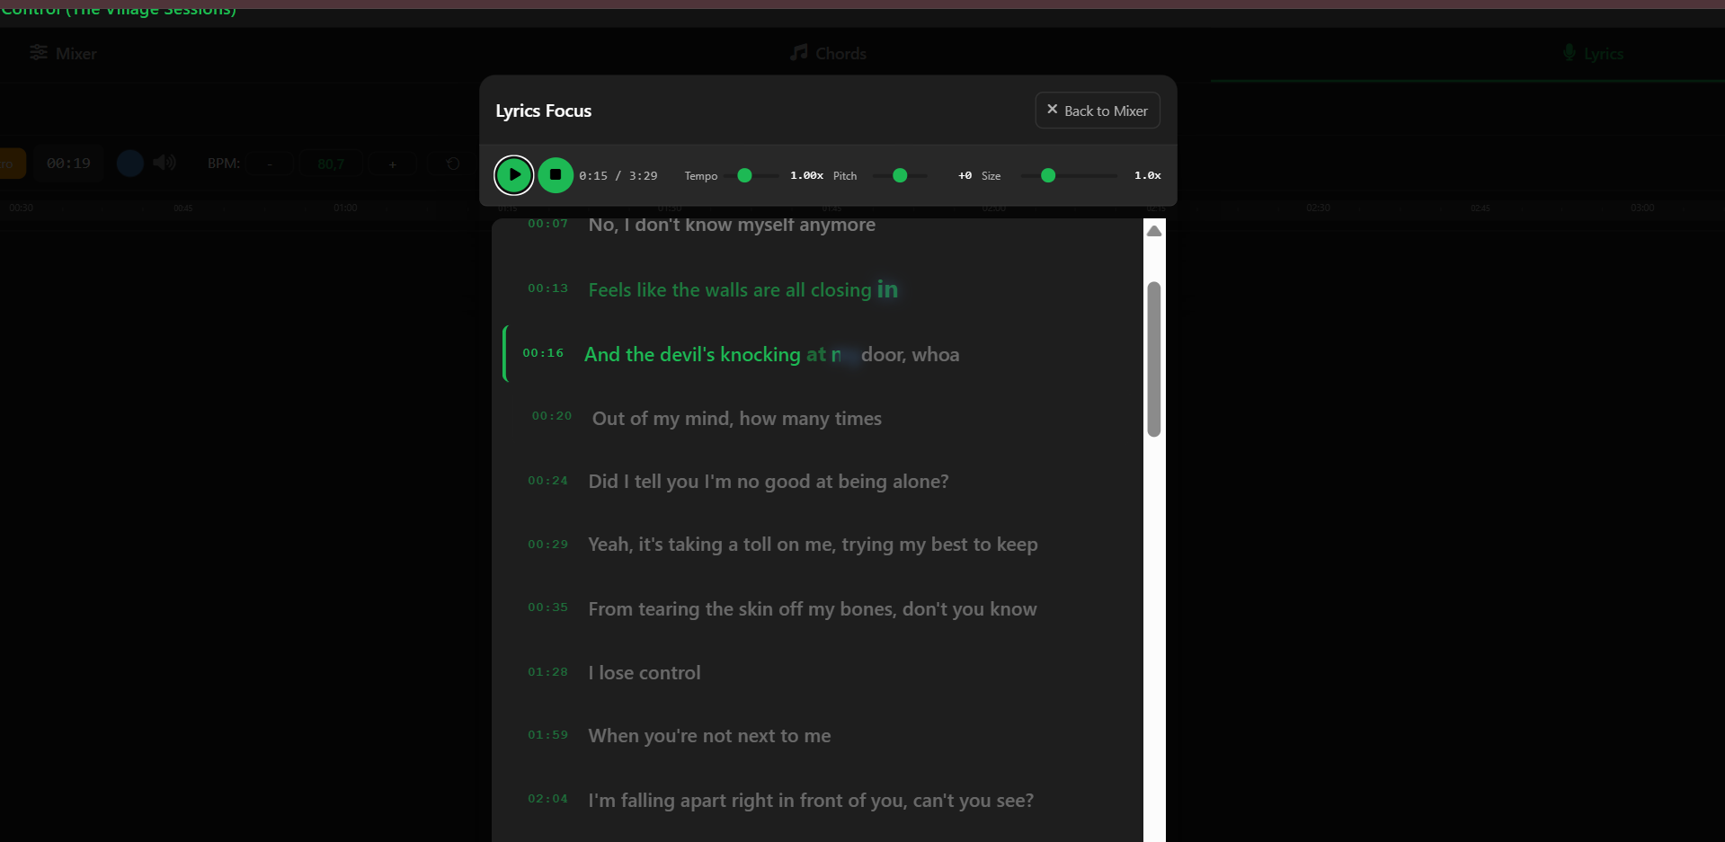Click the X icon beside Back to Mixer

(x=1052, y=110)
